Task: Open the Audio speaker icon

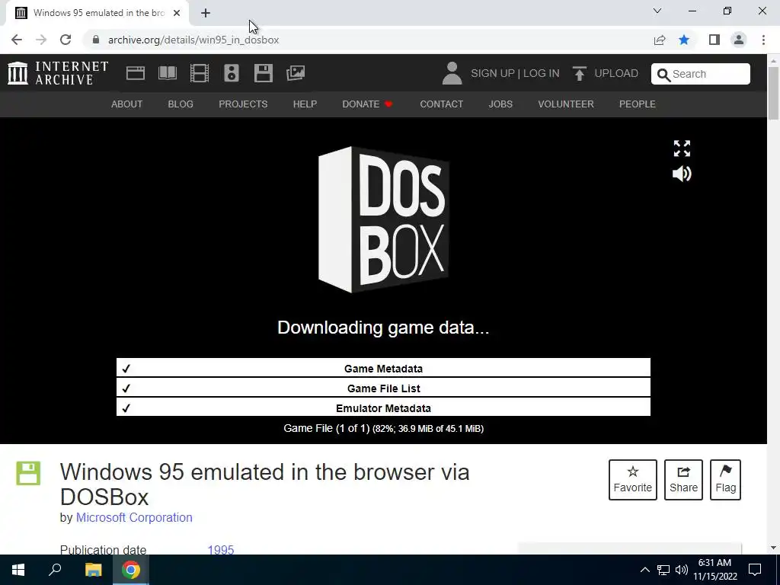Action: click(232, 73)
